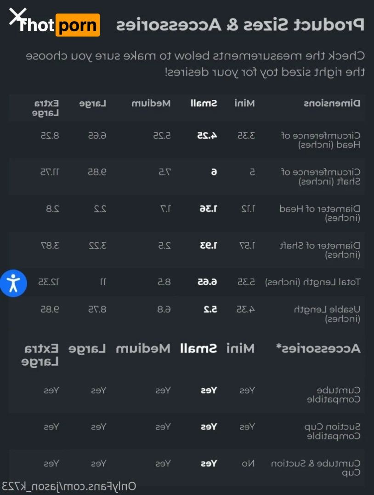Select the Diameter of Shaft row label
The width and height of the screenshot is (374, 495).
320,250
